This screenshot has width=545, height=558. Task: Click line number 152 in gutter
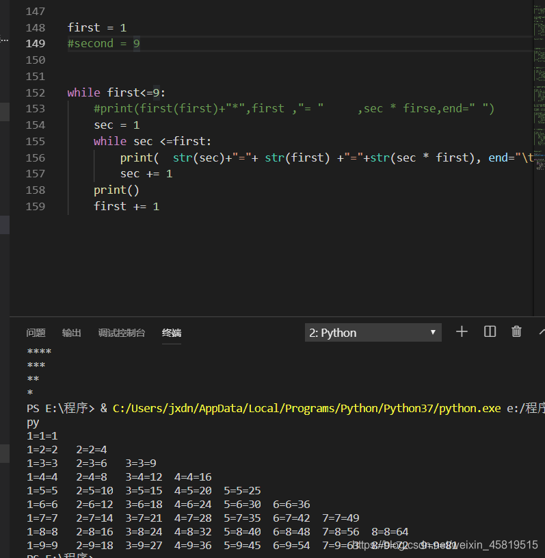35,93
